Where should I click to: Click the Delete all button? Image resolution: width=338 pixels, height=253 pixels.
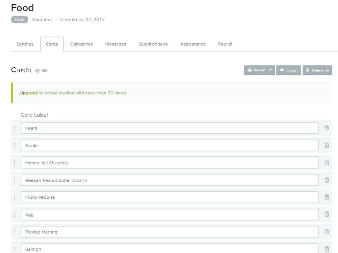[x=317, y=70]
